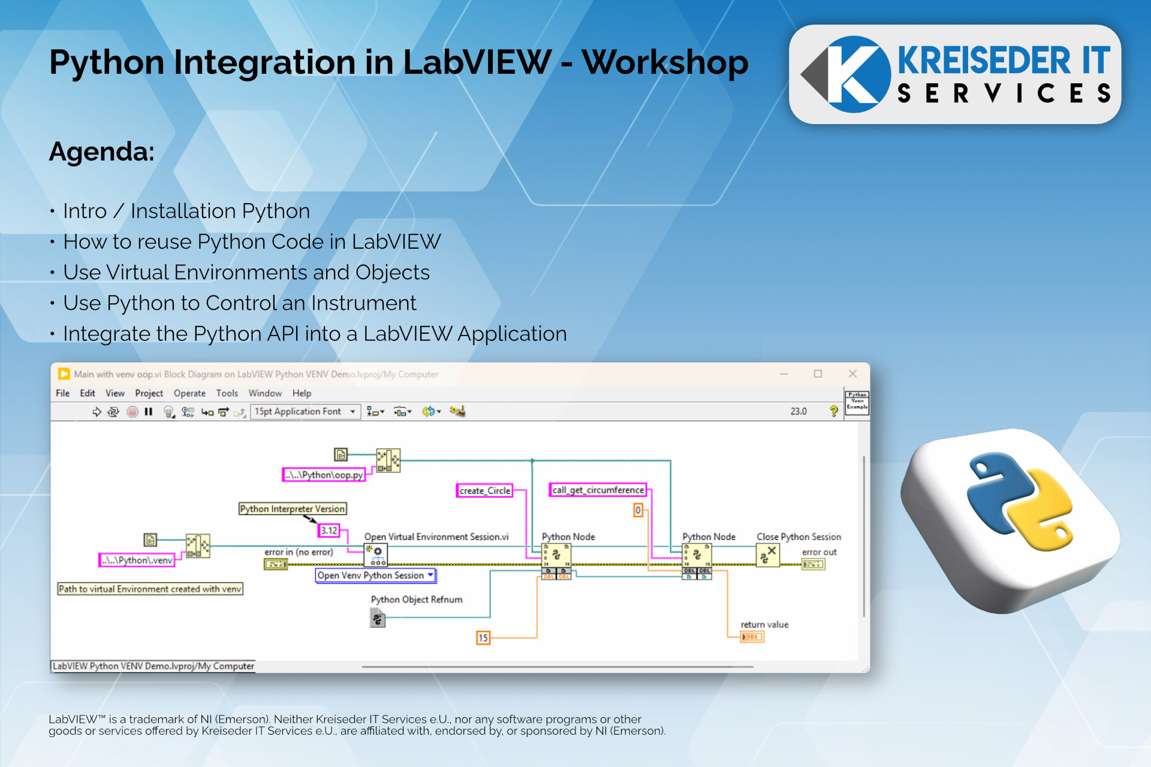Viewport: 1151px width, 767px height.
Task: Click the return value DBL indicator terminal
Action: coord(752,636)
